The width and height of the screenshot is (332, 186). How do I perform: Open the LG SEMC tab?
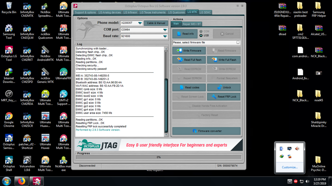click(205, 12)
